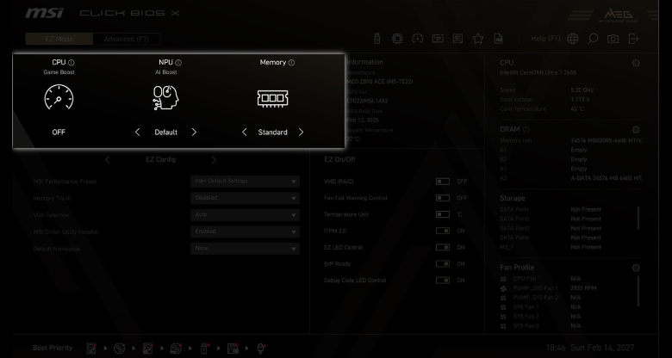The height and width of the screenshot is (358, 672).
Task: Click the A-DATA 24576 MB memory slot entry
Action: (x=607, y=178)
